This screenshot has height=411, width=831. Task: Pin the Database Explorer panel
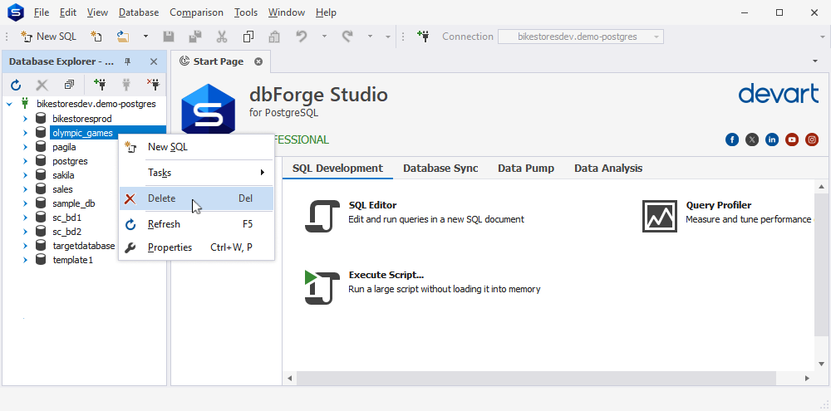pyautogui.click(x=128, y=61)
